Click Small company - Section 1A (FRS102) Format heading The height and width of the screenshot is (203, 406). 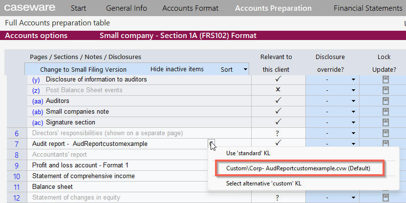[x=178, y=36]
